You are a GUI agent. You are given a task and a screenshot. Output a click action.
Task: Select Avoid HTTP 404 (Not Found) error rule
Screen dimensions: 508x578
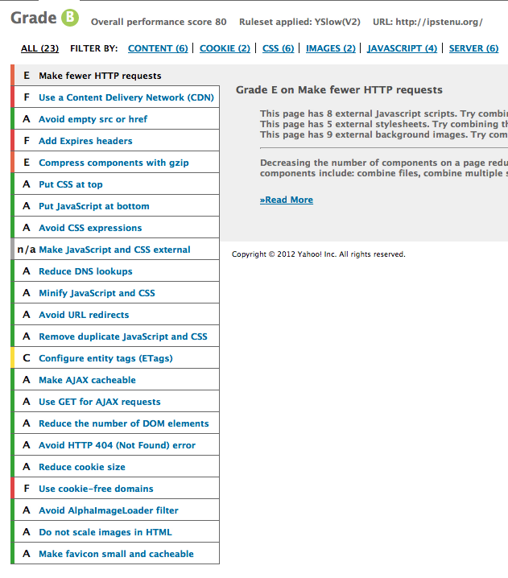pos(117,445)
